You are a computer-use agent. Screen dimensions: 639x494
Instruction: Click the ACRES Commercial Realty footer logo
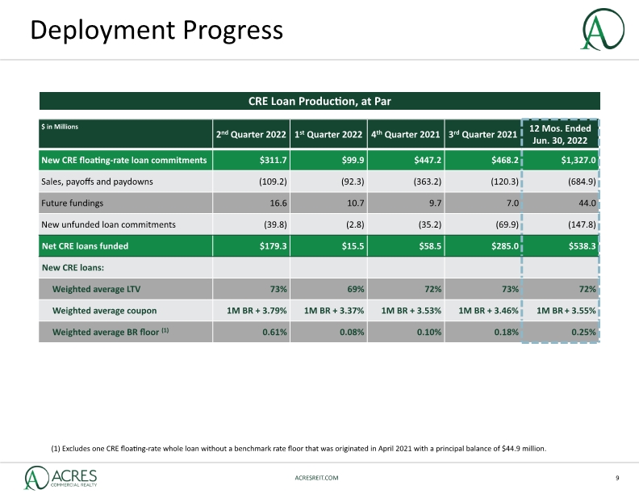point(61,478)
